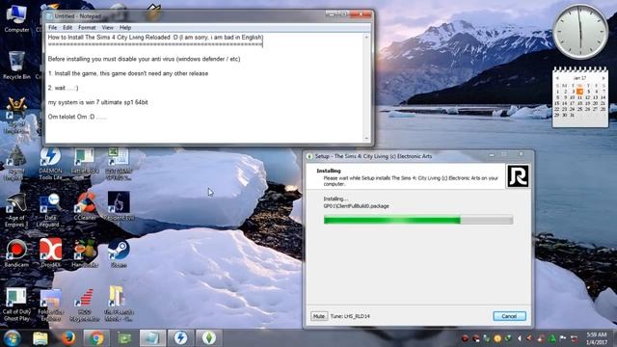The width and height of the screenshot is (617, 347).
Task: Click the Windows Start orb
Action: (12, 338)
